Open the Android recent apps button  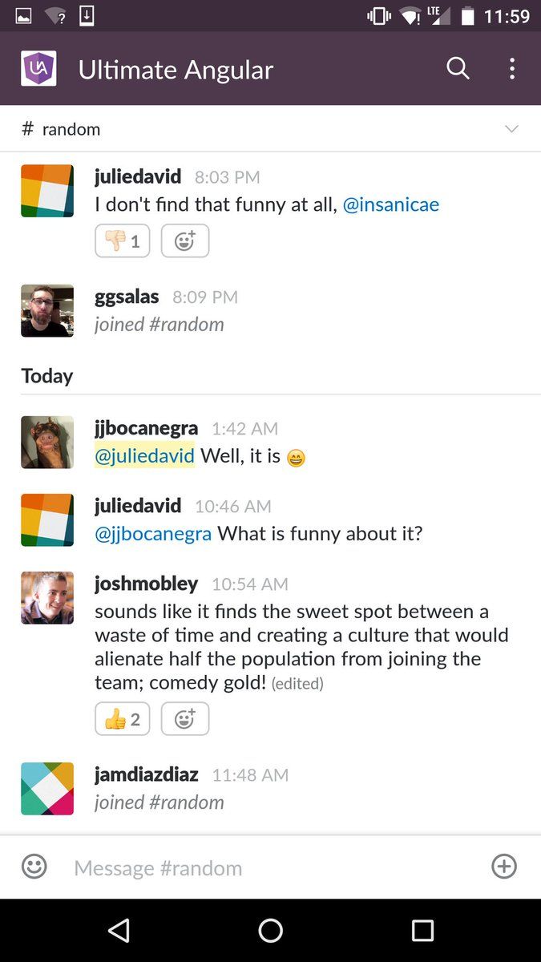422,930
